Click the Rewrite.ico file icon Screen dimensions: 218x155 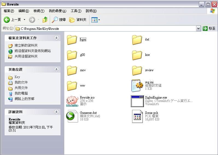coord(72,101)
